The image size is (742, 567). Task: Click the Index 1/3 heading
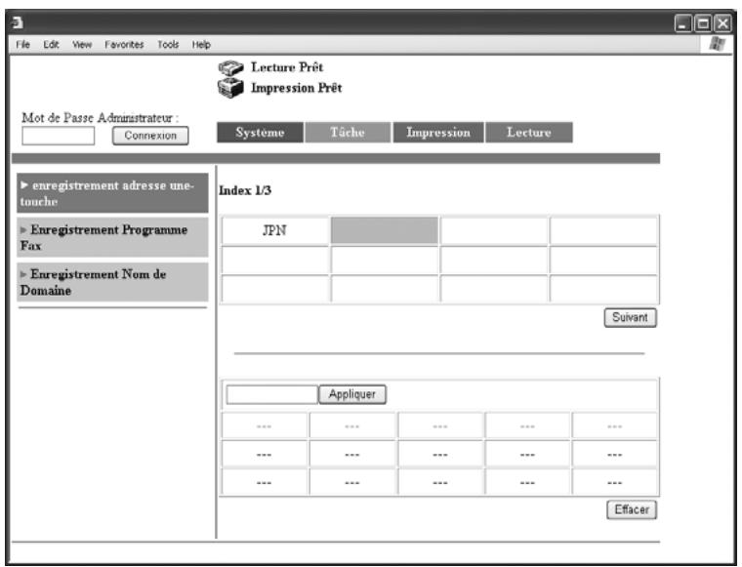click(x=245, y=190)
